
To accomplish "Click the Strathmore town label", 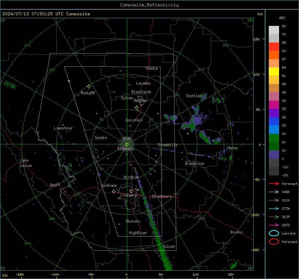I will pyautogui.click(x=161, y=196).
